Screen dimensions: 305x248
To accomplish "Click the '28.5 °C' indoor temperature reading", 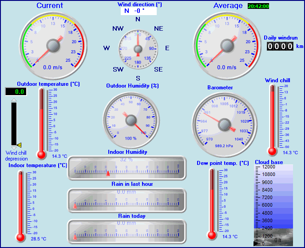I will [39, 239].
